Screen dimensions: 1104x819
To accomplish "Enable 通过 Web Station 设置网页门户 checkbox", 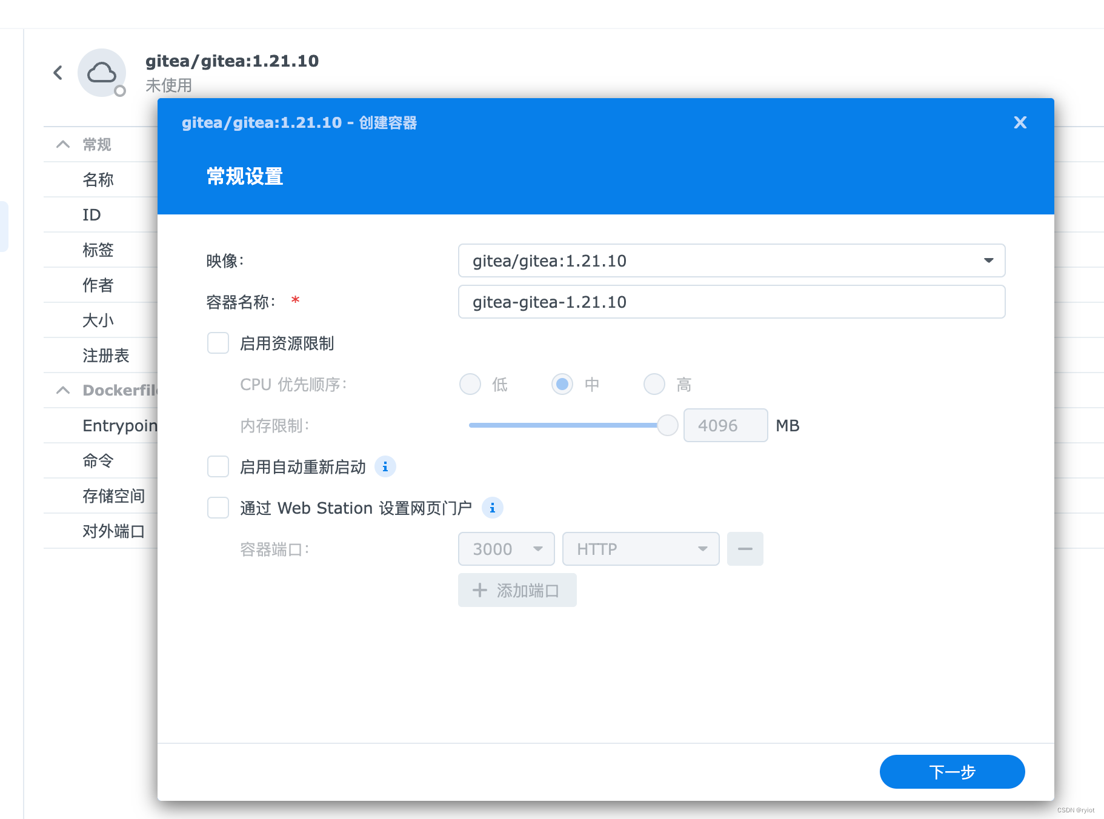I will [218, 508].
